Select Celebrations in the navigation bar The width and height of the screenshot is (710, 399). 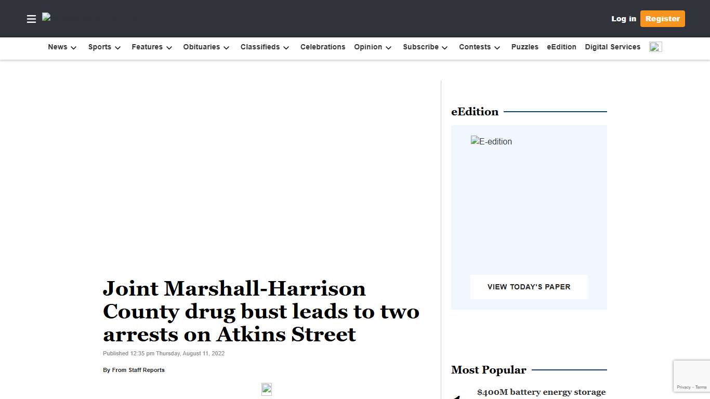[323, 47]
